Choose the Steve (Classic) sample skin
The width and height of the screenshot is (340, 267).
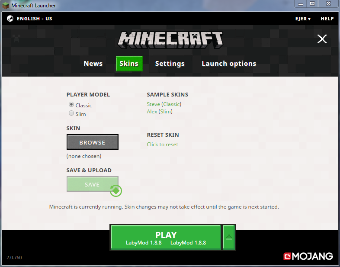pyautogui.click(x=164, y=104)
